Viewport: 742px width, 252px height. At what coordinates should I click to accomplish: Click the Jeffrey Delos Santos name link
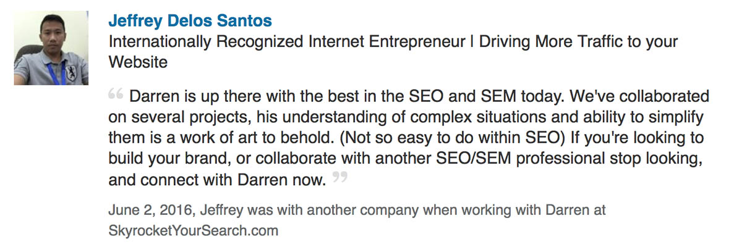(x=190, y=22)
